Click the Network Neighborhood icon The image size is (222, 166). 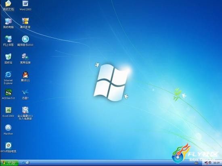click(8, 41)
